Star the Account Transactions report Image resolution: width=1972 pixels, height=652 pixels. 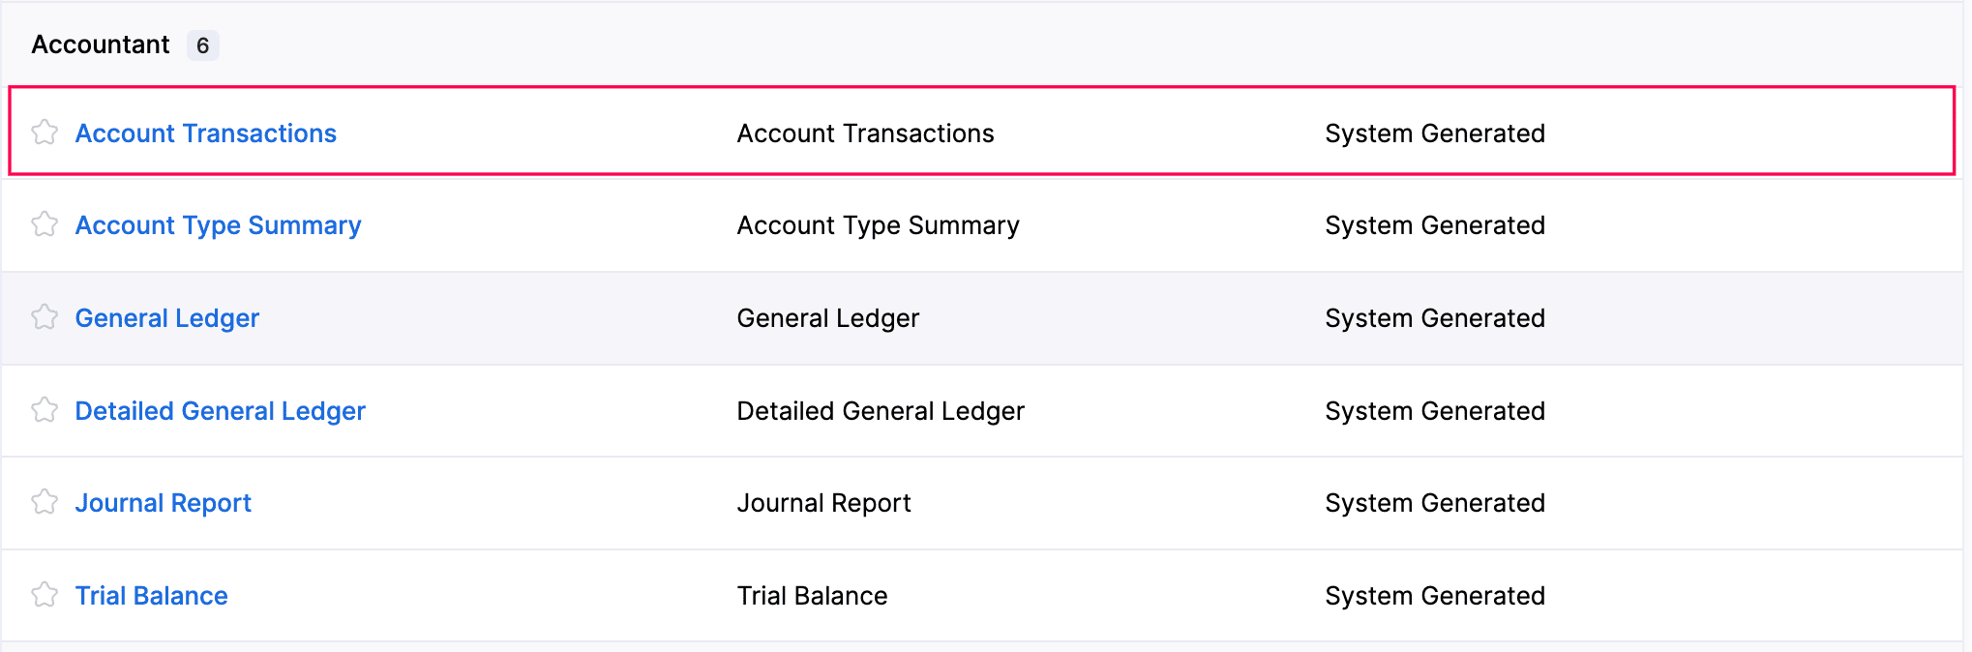pyautogui.click(x=45, y=132)
